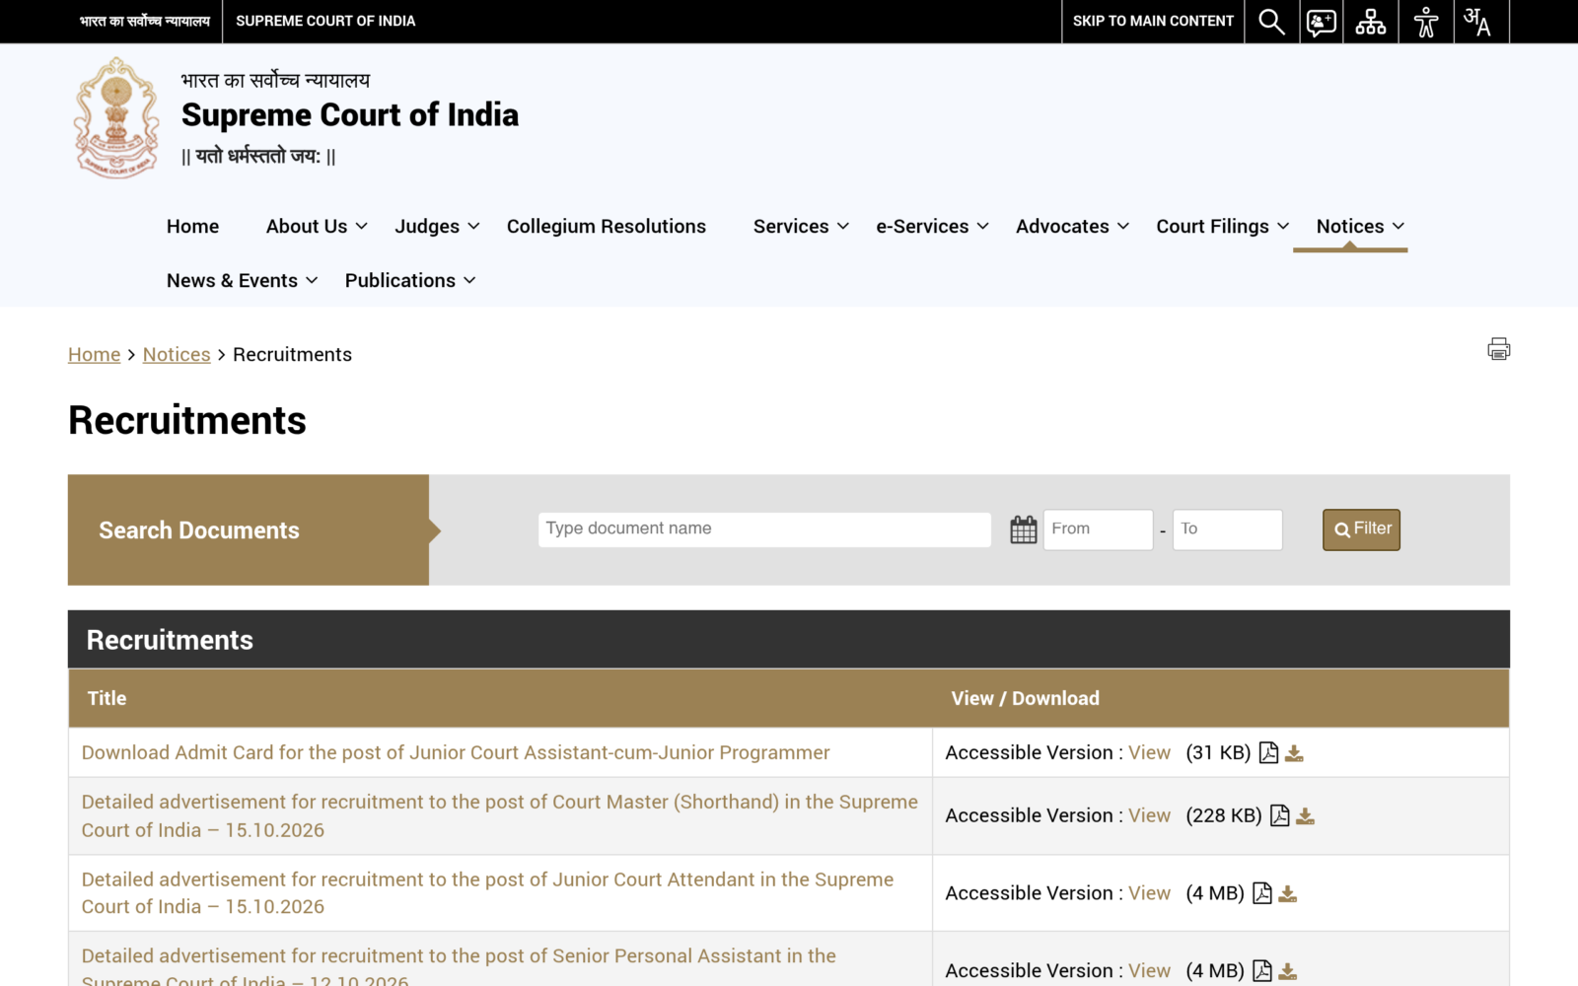Click the From date field
Image resolution: width=1578 pixels, height=986 pixels.
click(x=1098, y=529)
